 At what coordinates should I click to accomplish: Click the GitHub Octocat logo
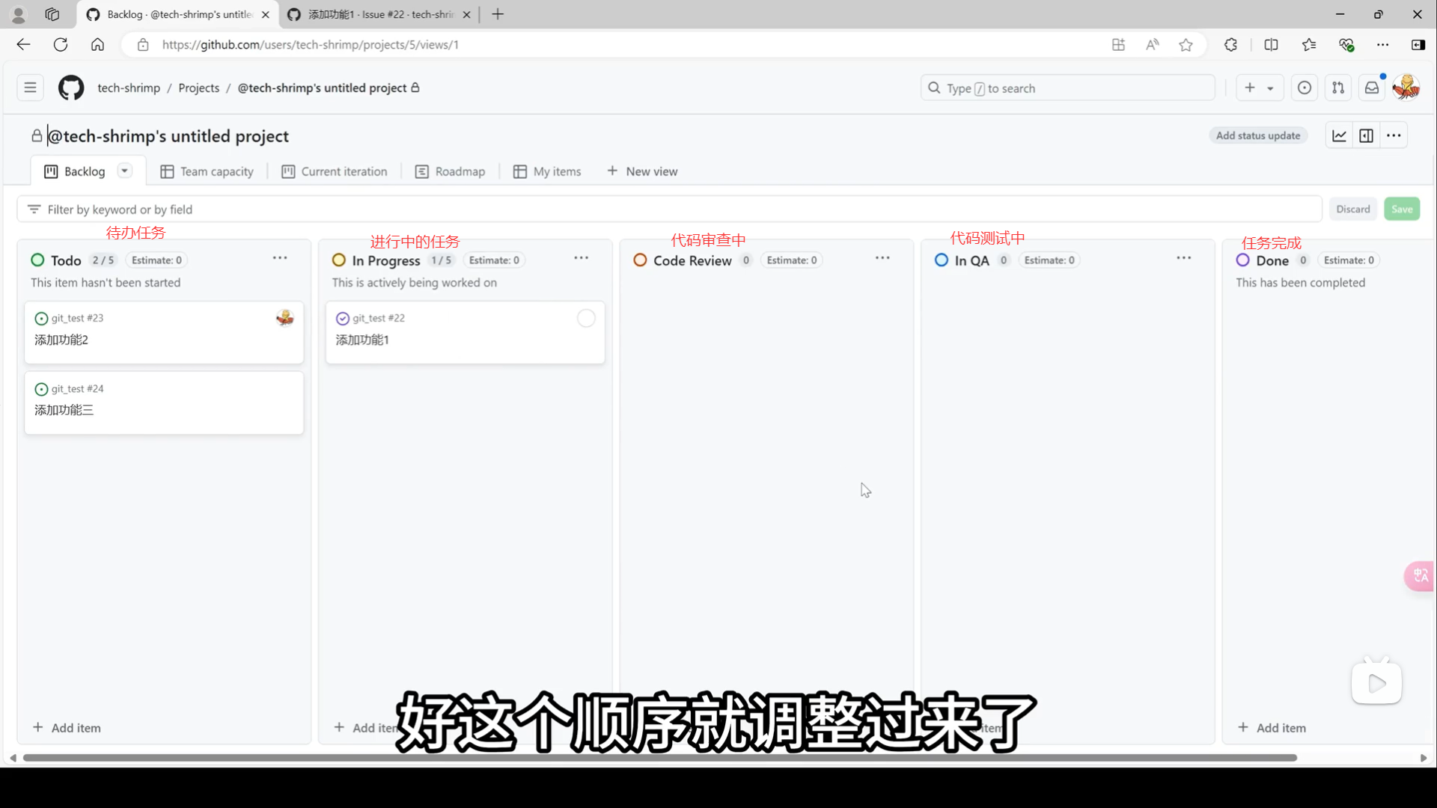[71, 88]
